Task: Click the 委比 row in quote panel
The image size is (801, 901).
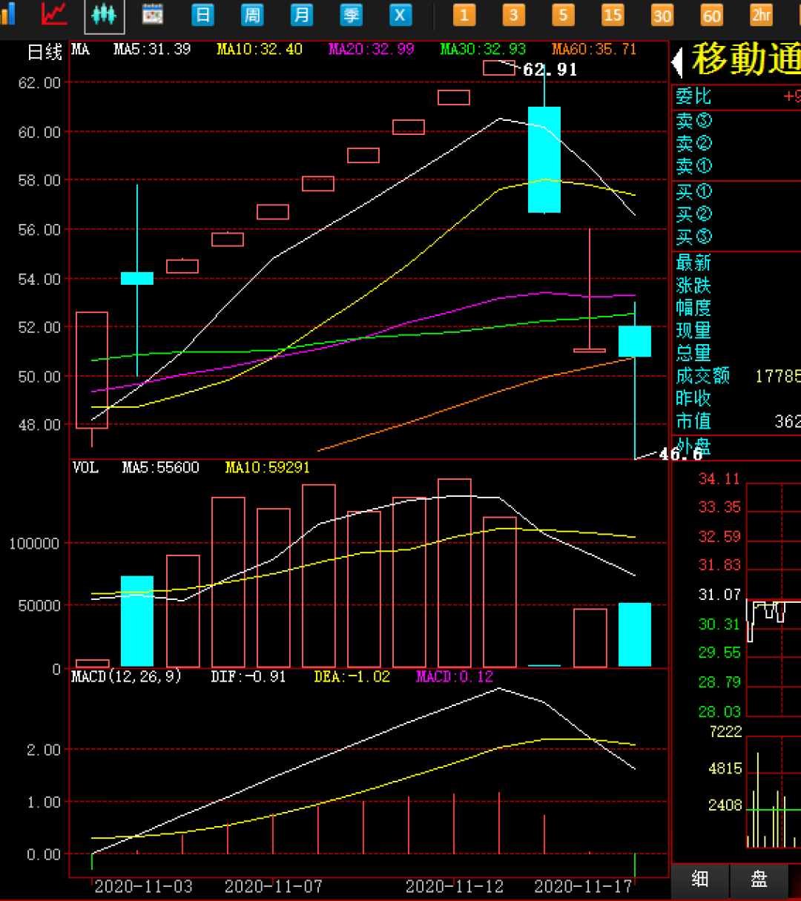Action: [736, 96]
